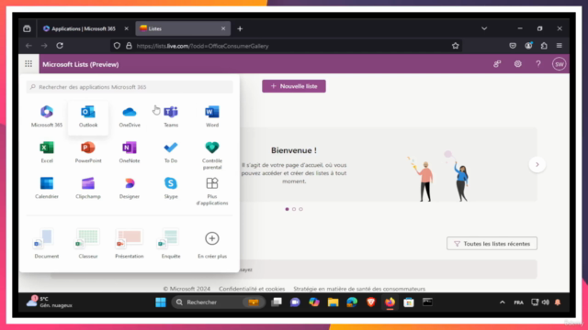Open the browser extensions icon
This screenshot has height=330, width=588.
click(544, 46)
